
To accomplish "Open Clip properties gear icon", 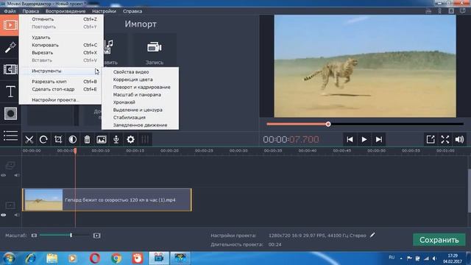I will tap(130, 139).
